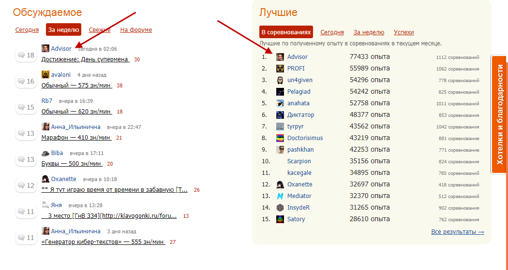The image size is (508, 270).
Task: Open Pelagiad's profile name link
Action: [x=299, y=92]
